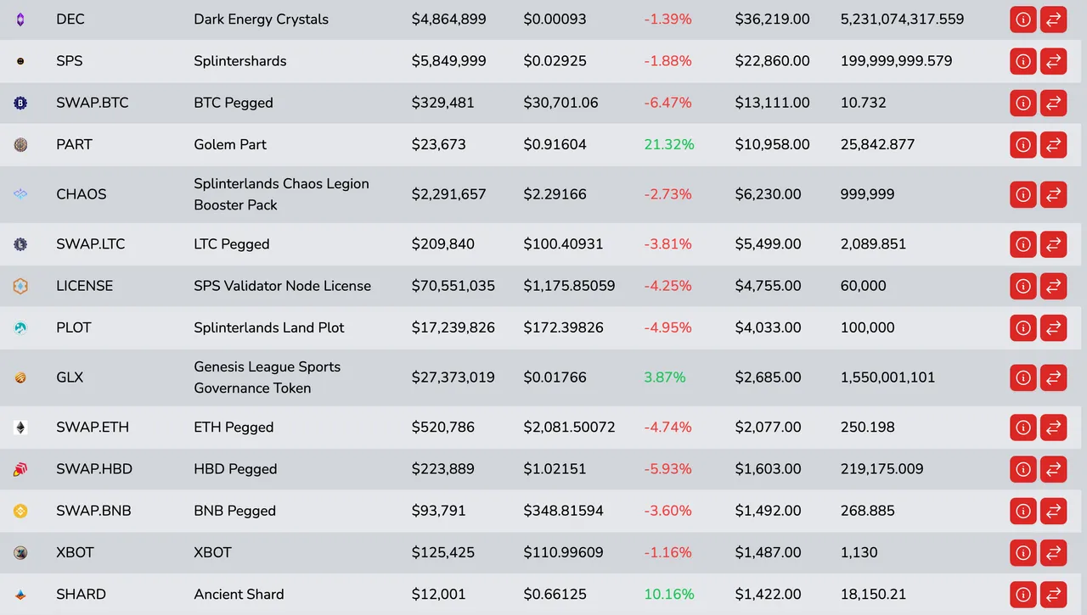Screen dimensions: 1087x615
Task: Click the DEC crystal logo
Action: pos(20,19)
